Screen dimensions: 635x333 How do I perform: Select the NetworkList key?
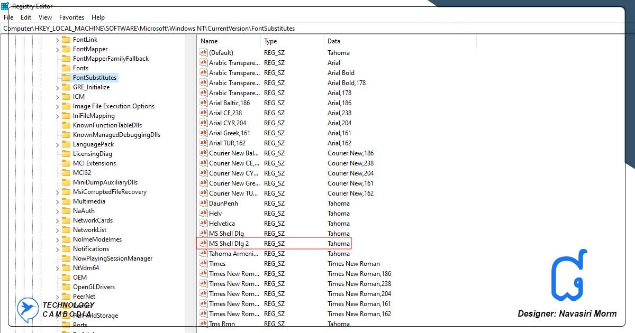[x=89, y=230]
